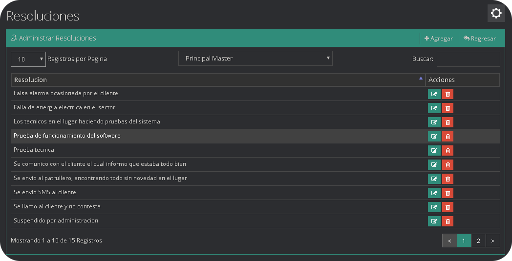This screenshot has height=261, width=512.
Task: Click the Agregar button
Action: (439, 39)
